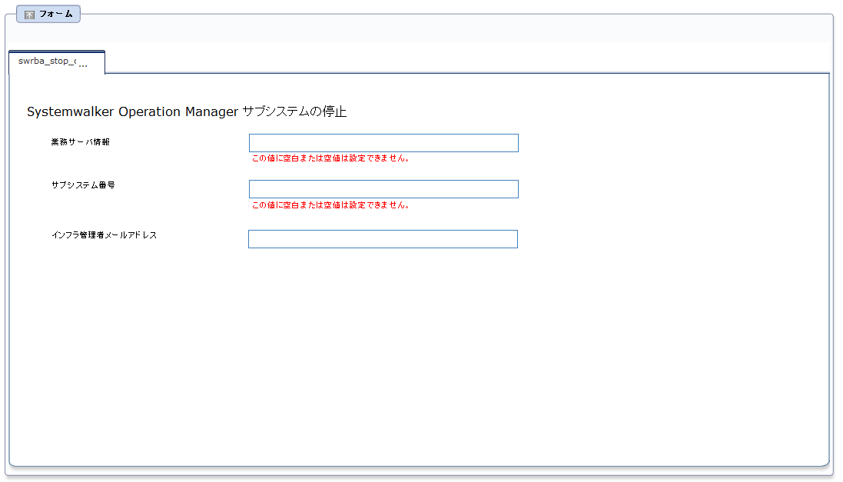Click the インフラ管理者メールアドレス label

[105, 235]
